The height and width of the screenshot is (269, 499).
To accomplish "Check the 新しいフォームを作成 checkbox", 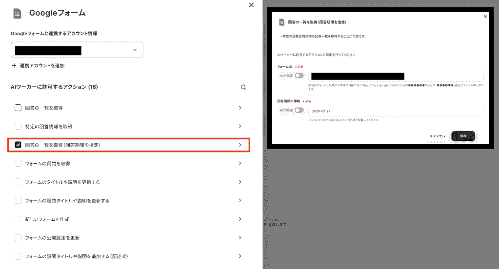I will [18, 219].
